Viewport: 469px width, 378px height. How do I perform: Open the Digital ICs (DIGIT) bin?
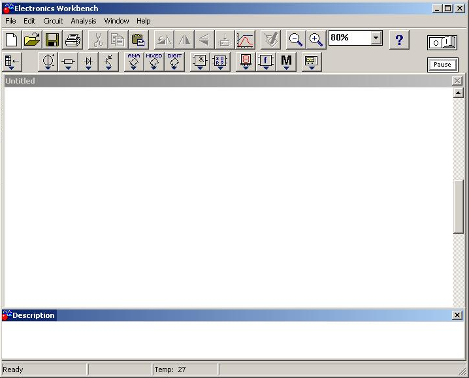click(174, 62)
